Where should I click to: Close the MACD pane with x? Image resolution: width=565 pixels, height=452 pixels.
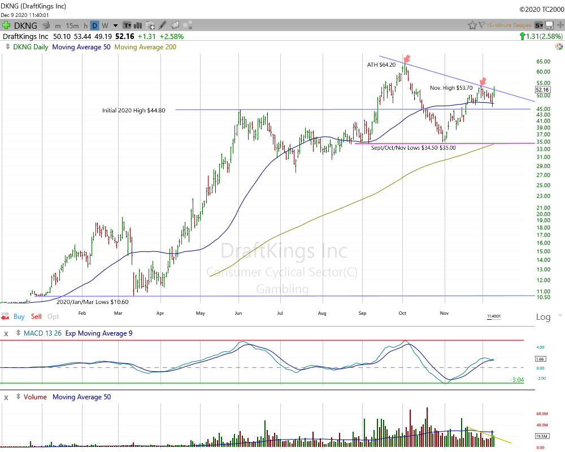[x=6, y=334]
